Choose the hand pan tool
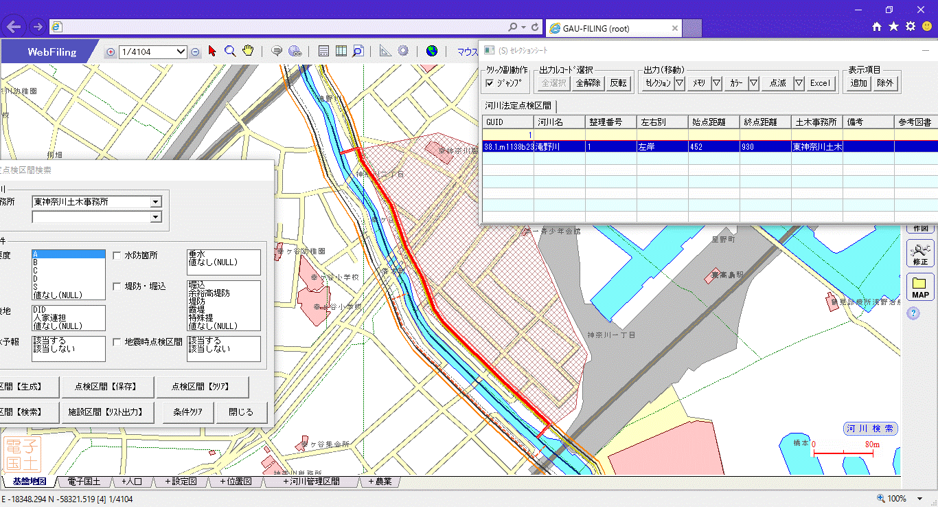Screen dimensions: 938x507 click(248, 52)
